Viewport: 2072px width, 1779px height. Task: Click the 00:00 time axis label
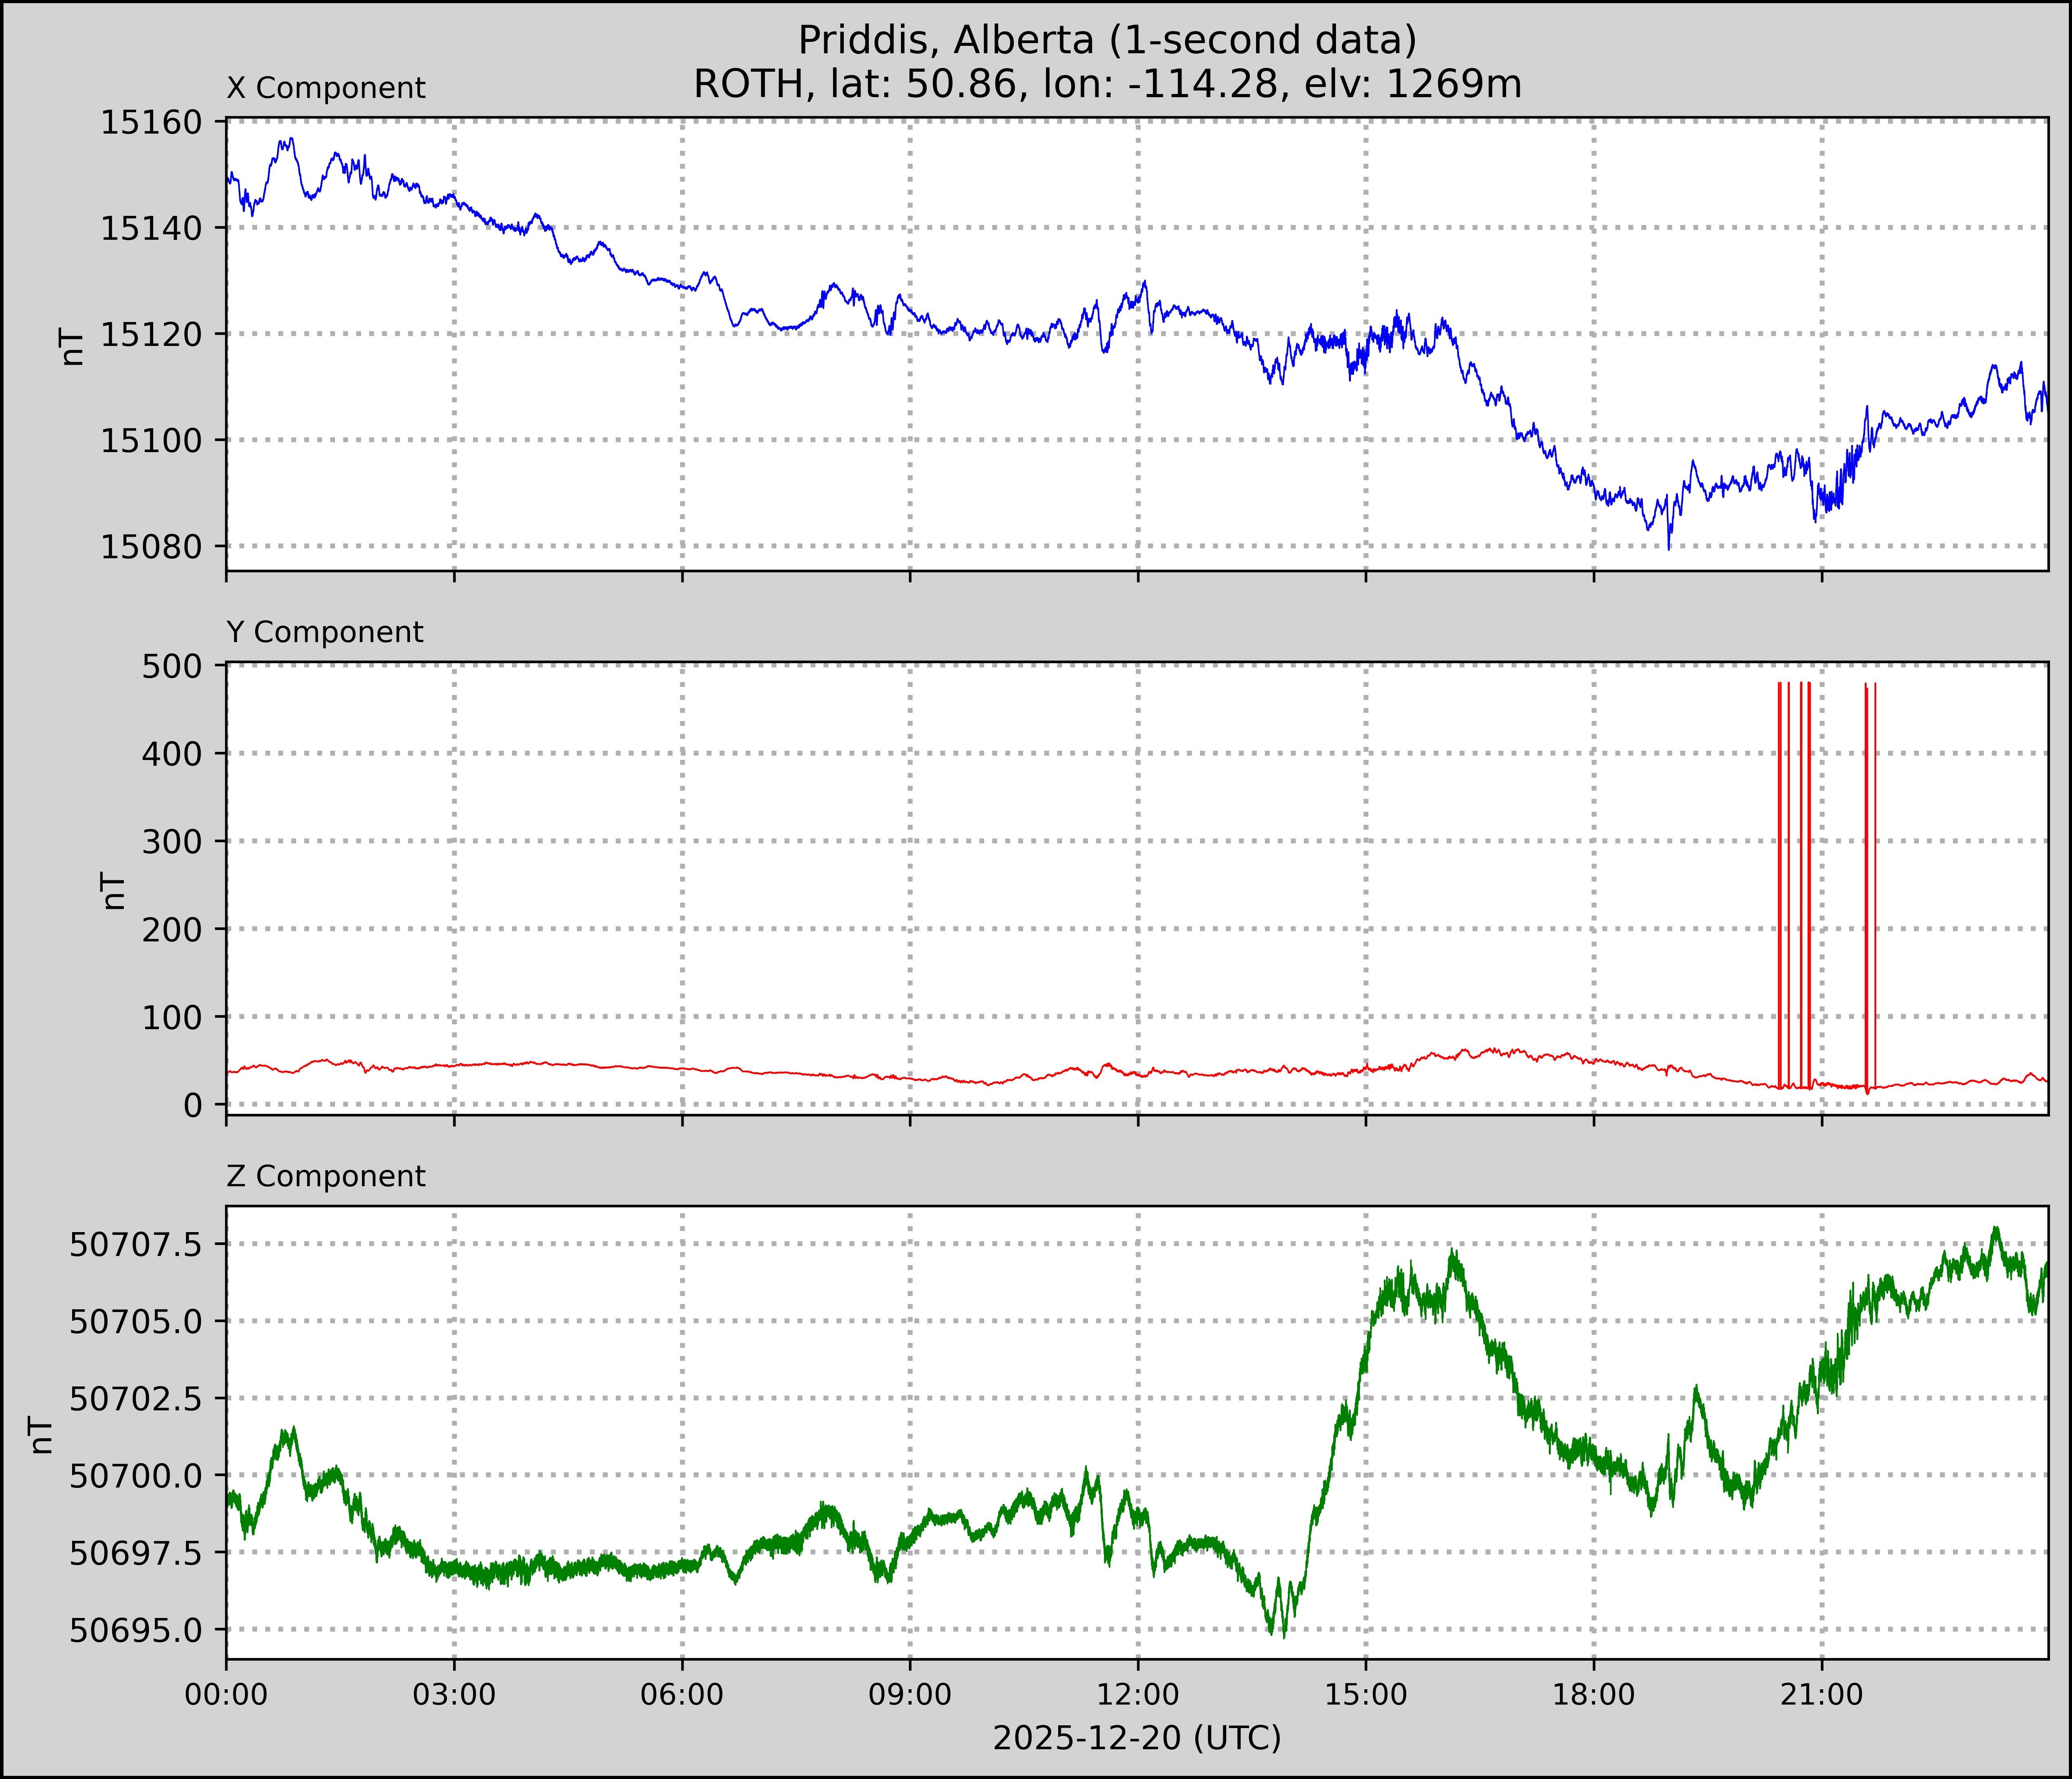click(227, 1695)
